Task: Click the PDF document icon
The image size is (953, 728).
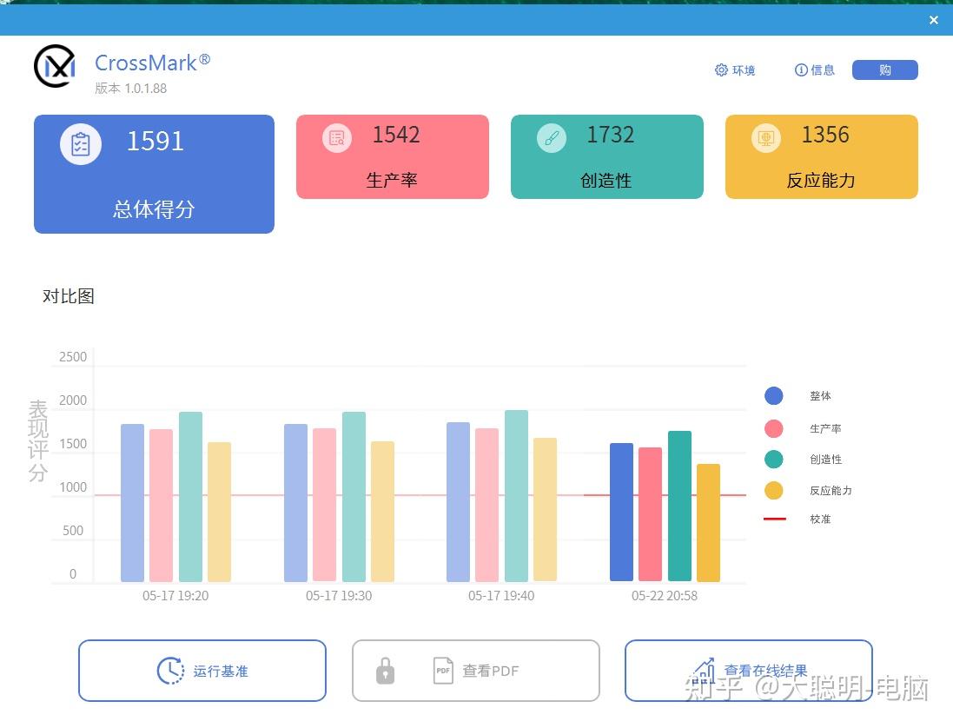Action: pyautogui.click(x=442, y=670)
